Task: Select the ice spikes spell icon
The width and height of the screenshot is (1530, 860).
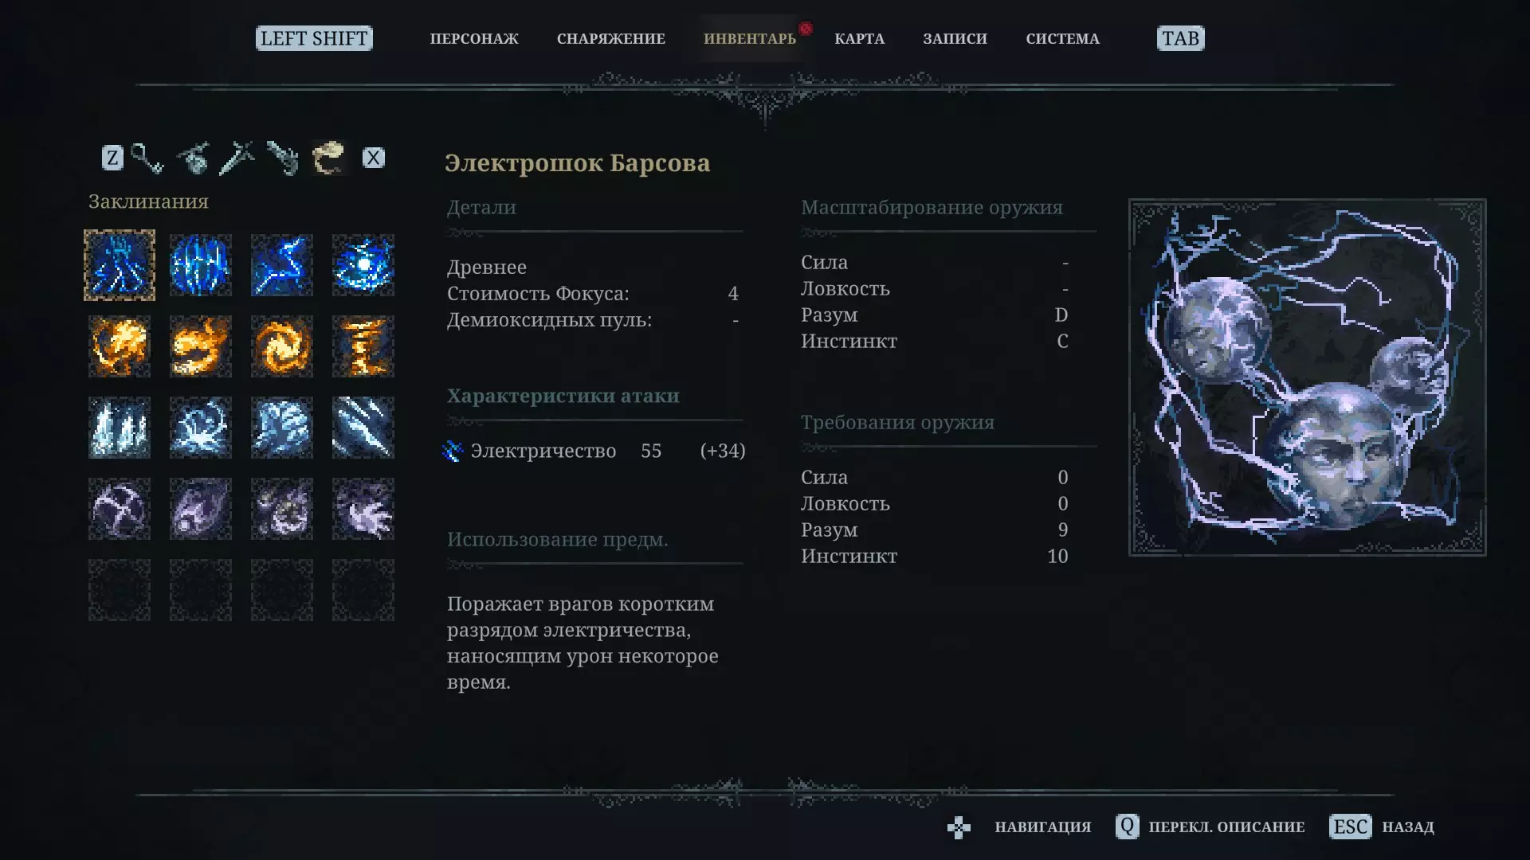Action: click(120, 428)
